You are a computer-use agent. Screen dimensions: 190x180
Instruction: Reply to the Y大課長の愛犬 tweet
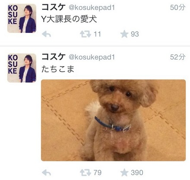tap(46, 34)
